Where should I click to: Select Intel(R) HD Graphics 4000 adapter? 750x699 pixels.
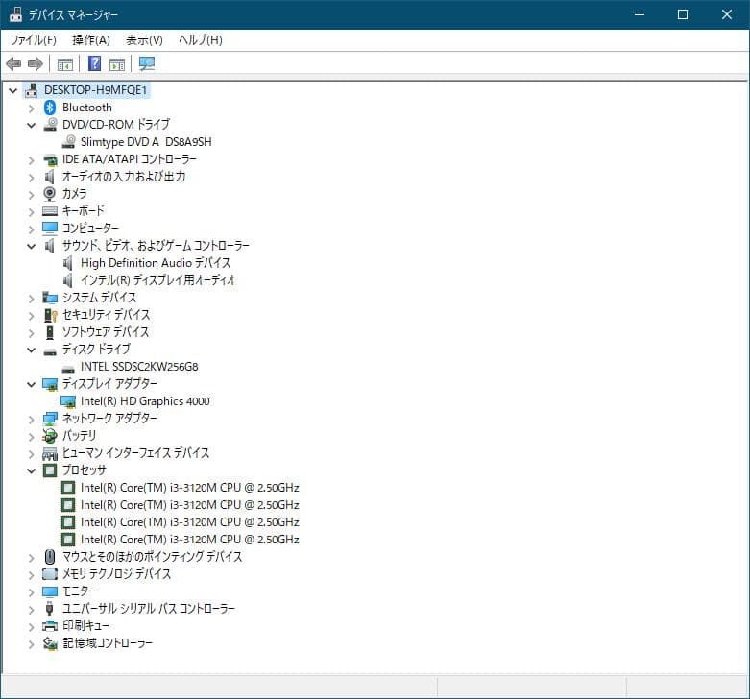pyautogui.click(x=145, y=401)
